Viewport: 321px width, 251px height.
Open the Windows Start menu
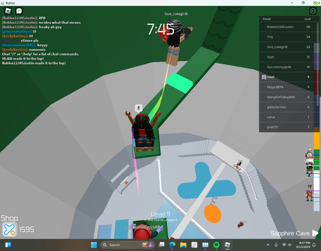[x=94, y=245]
